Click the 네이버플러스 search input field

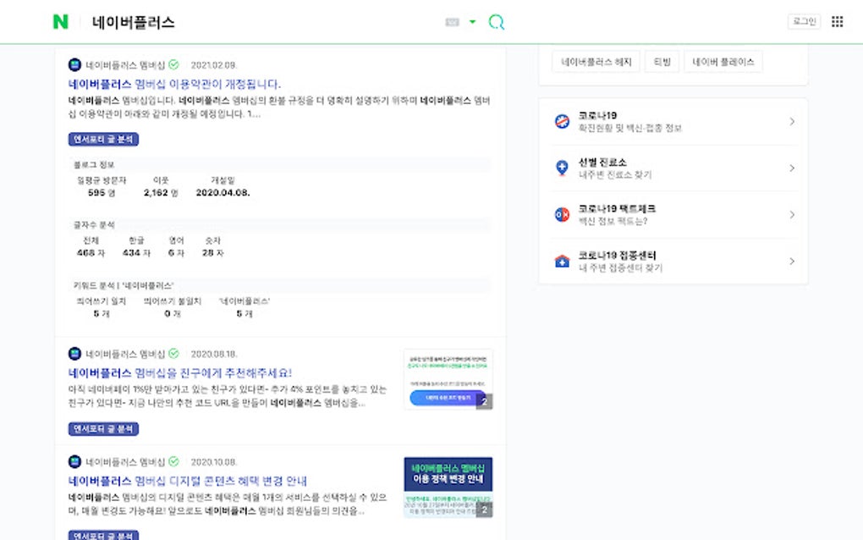254,22
